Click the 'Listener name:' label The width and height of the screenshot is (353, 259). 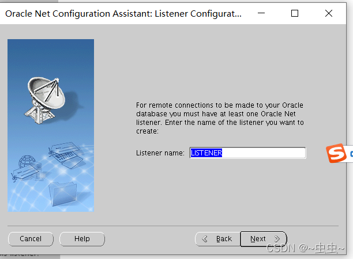tap(160, 153)
